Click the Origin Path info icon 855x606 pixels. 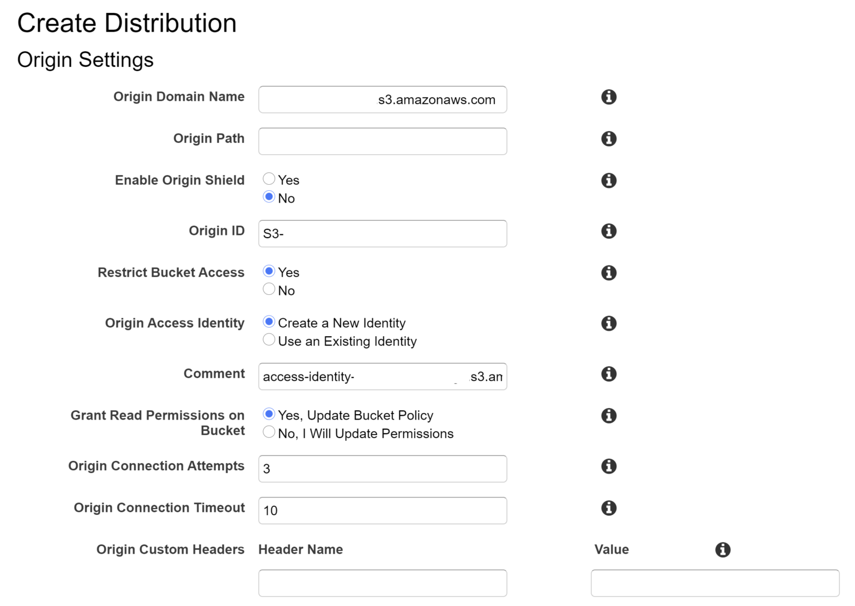coord(608,139)
